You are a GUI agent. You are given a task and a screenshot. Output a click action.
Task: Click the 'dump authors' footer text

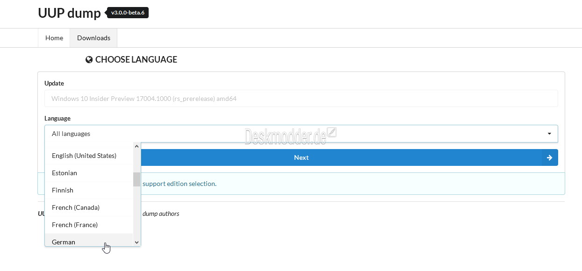(x=161, y=214)
